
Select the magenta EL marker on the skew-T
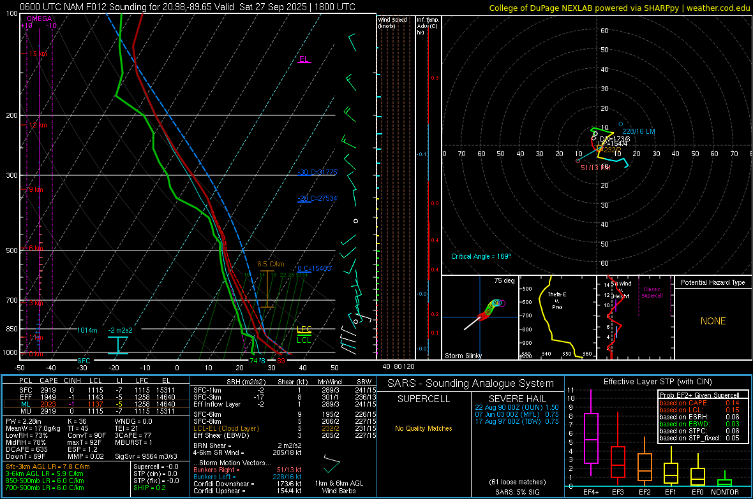point(304,59)
